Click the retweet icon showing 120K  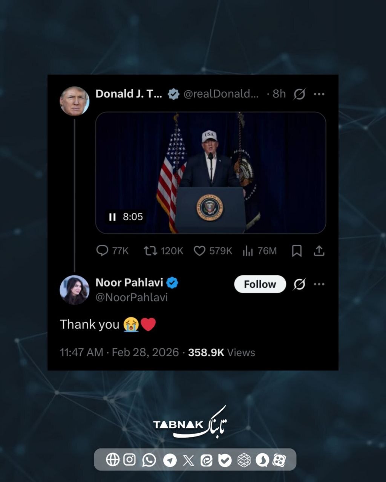pyautogui.click(x=150, y=251)
